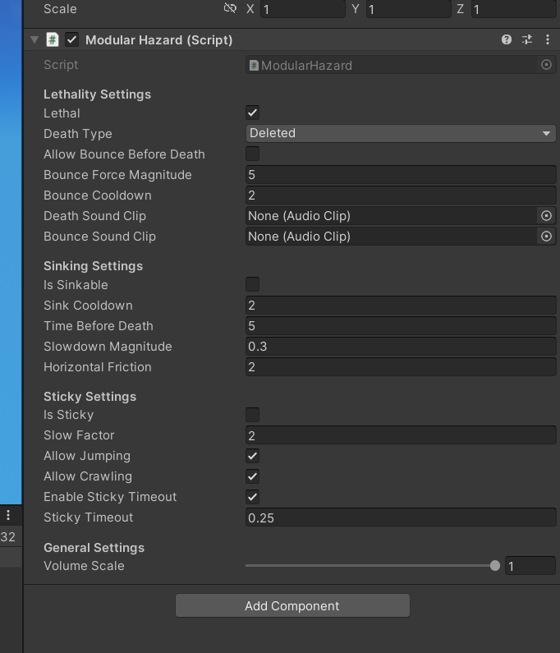This screenshot has width=560, height=653.
Task: Click the C# script icon beside Modular Hazard
Action: (x=53, y=40)
